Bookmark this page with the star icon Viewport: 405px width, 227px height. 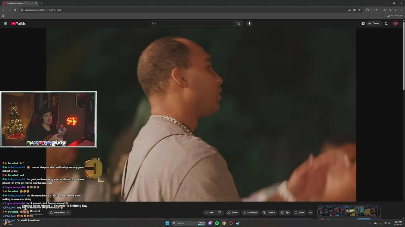[x=359, y=10]
